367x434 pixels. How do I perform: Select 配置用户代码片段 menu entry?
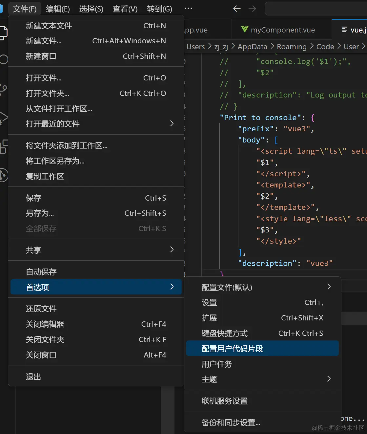point(232,349)
